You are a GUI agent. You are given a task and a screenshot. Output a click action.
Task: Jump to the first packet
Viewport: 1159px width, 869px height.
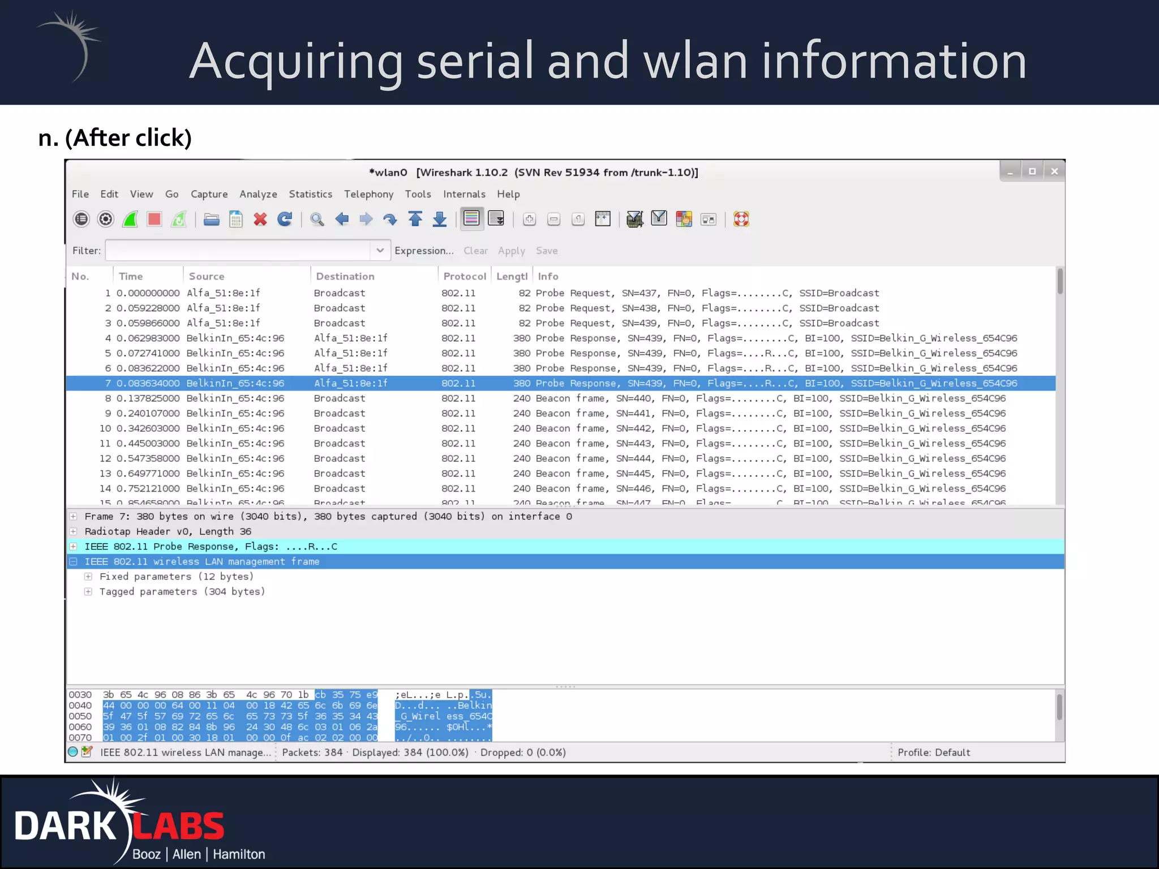point(415,219)
